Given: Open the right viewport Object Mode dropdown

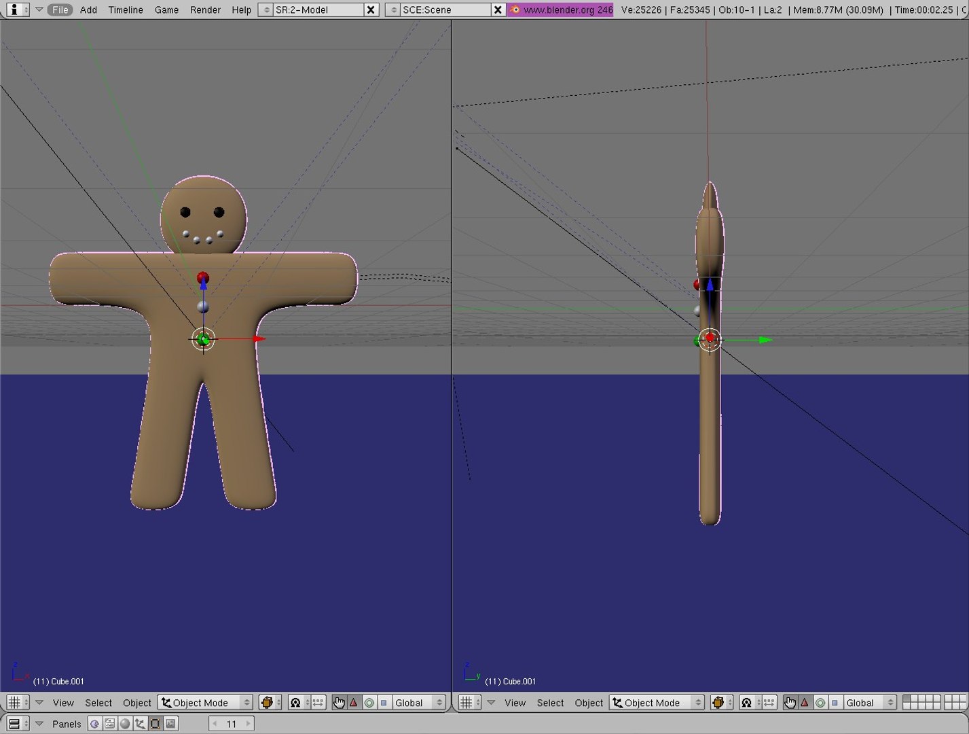Looking at the screenshot, I should (x=657, y=703).
